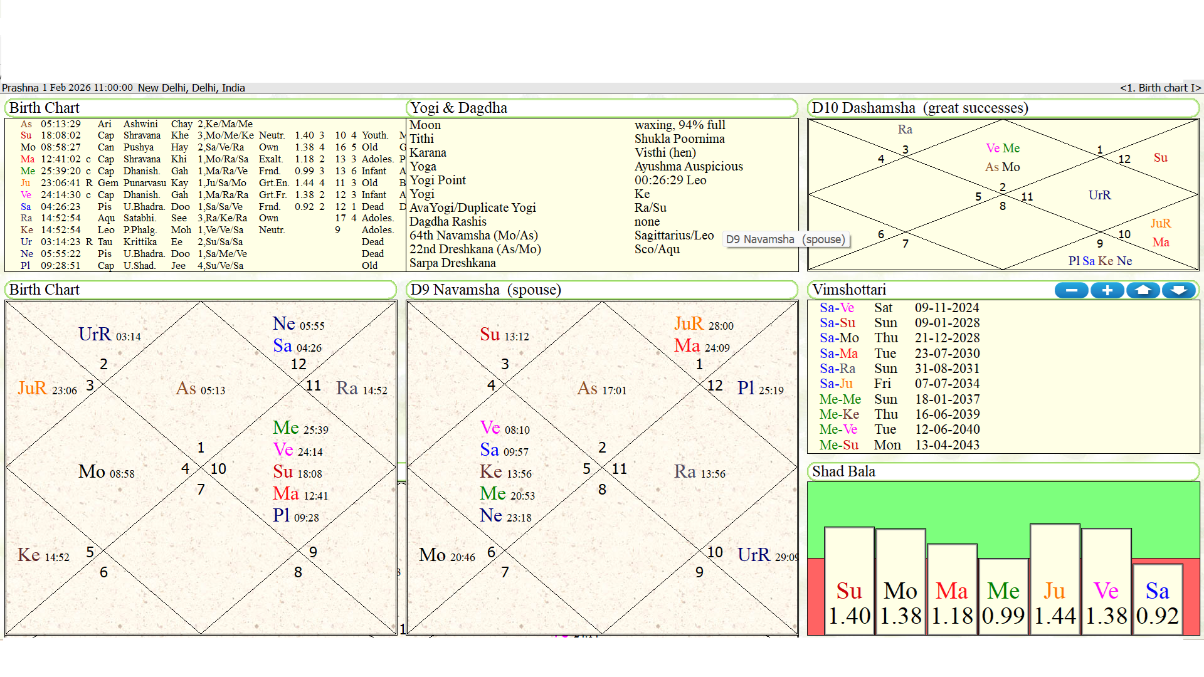The width and height of the screenshot is (1204, 677).
Task: Click the Prashna date and location header text
Action: point(124,88)
